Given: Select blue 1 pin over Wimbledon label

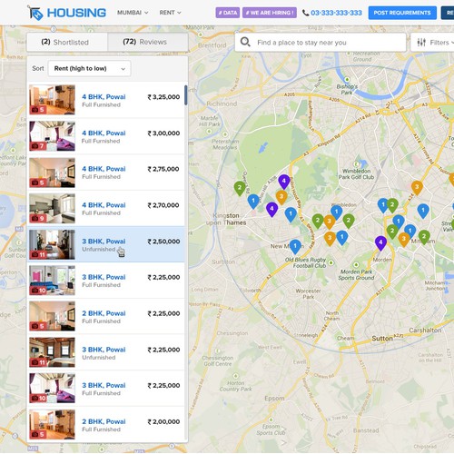Looking at the screenshot, I should 336,212.
